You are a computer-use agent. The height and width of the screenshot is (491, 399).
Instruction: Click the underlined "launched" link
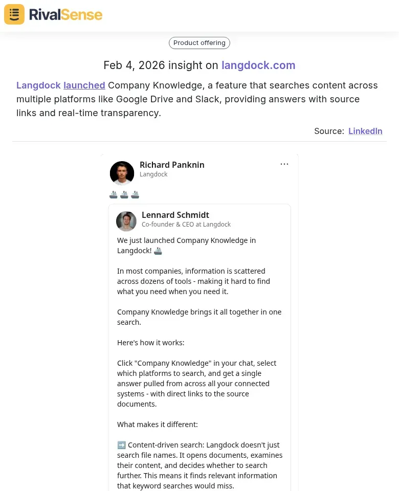tap(84, 85)
